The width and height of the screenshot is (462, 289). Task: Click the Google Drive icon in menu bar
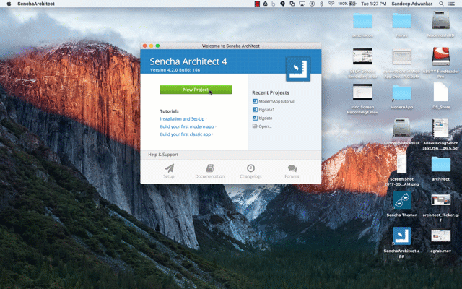click(266, 4)
